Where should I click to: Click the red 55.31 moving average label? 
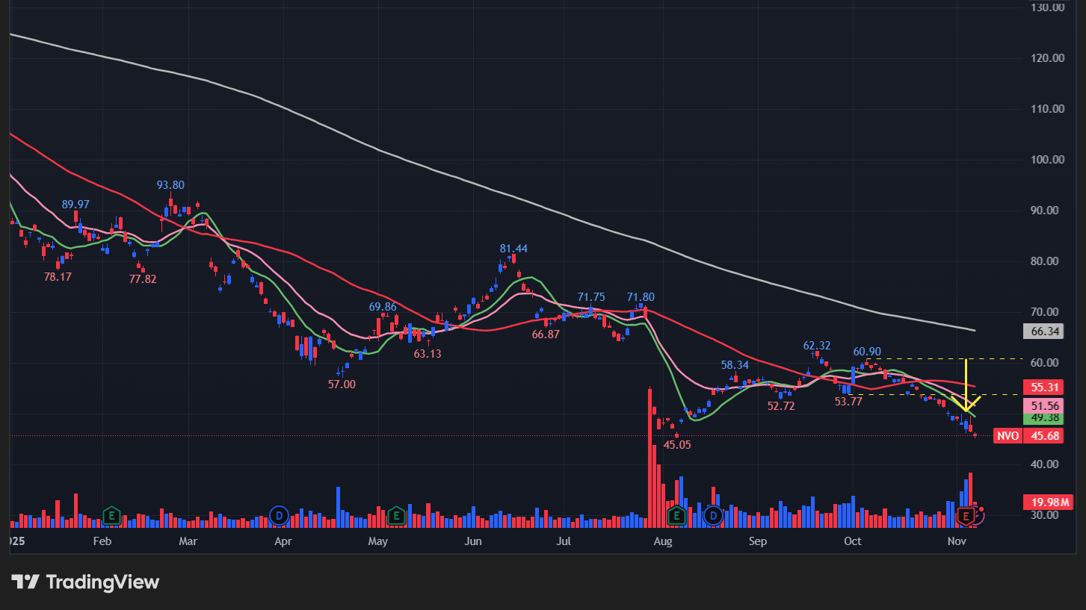tap(1043, 388)
